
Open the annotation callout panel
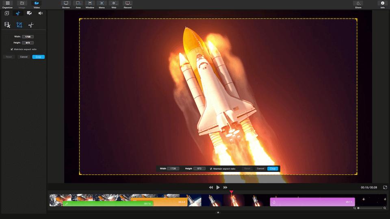coord(29,13)
